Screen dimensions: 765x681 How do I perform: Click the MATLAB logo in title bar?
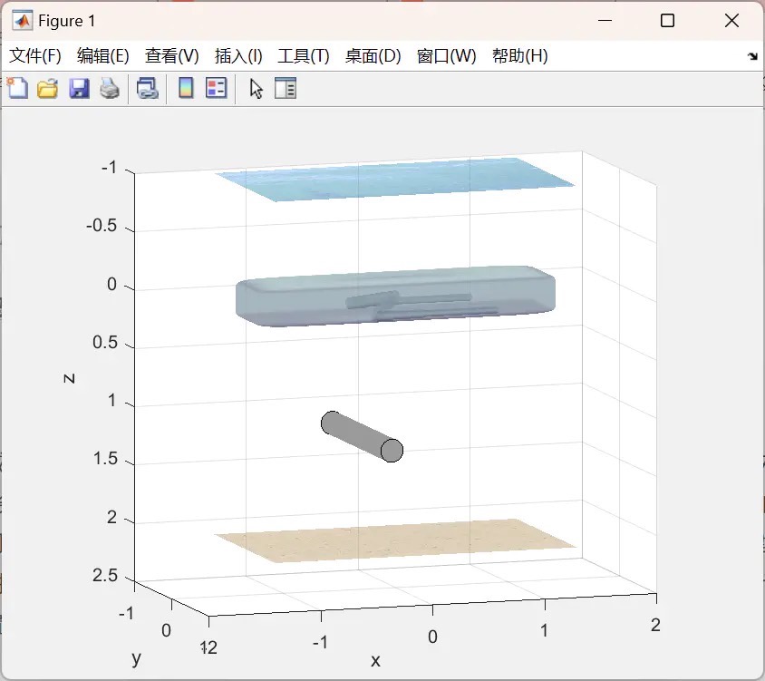tap(23, 21)
